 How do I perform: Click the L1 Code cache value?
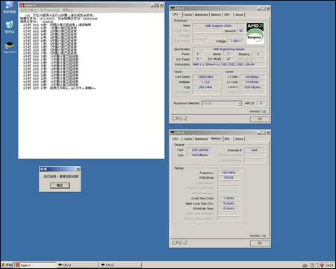pos(252,82)
